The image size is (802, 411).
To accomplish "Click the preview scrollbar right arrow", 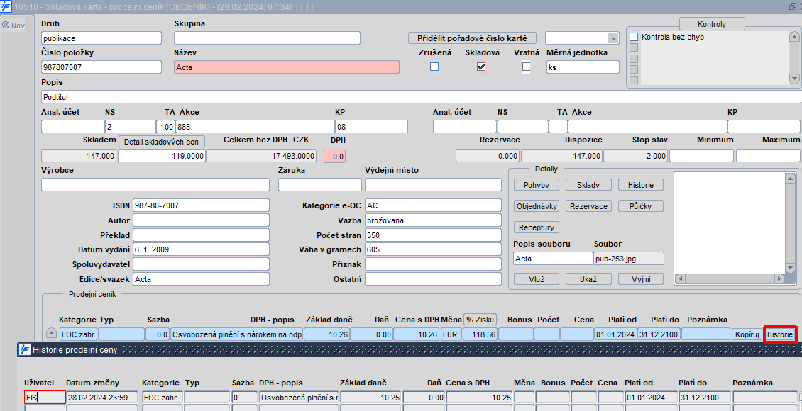I will (778, 278).
